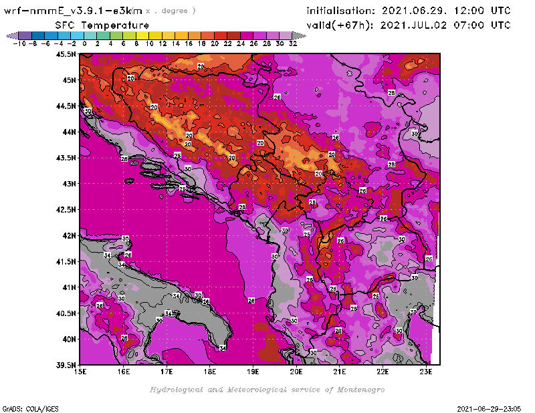The image size is (535, 413).
Task: Select the '43.5N' latitude label
Action: click(x=66, y=158)
